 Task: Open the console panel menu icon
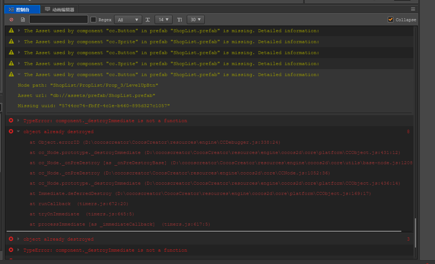[x=413, y=9]
